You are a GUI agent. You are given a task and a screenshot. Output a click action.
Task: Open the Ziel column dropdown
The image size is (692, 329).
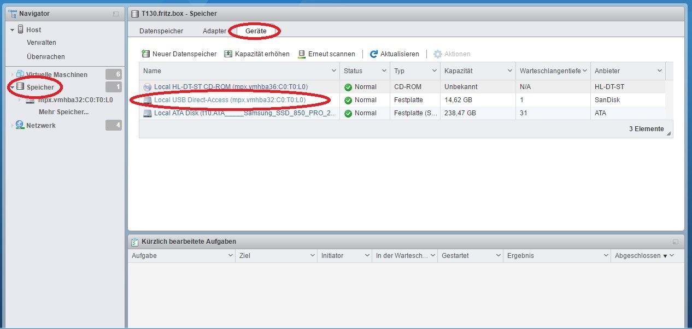point(312,256)
